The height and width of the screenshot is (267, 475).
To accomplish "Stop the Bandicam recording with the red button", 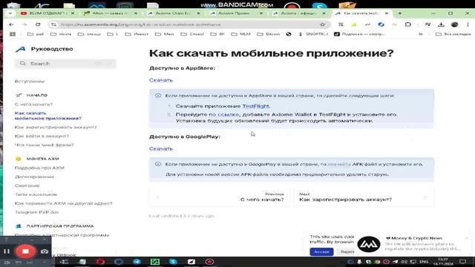I will point(25,251).
